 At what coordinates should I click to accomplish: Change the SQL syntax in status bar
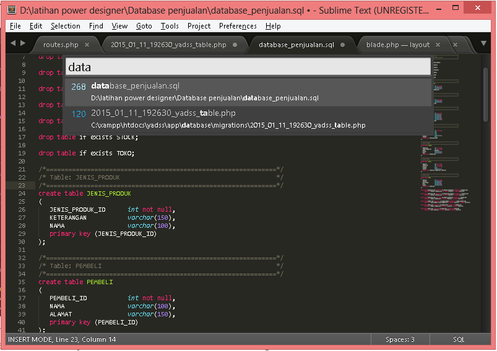pos(459,339)
